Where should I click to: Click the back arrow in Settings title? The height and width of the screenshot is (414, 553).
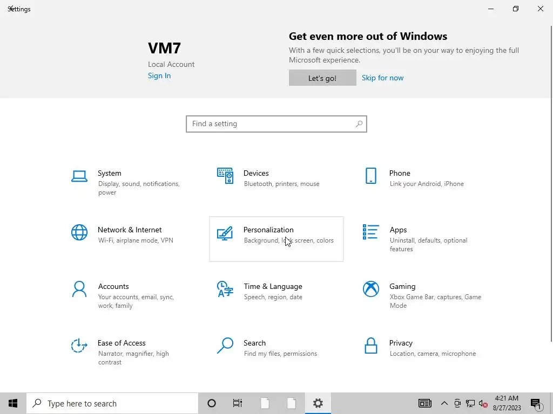tap(11, 9)
